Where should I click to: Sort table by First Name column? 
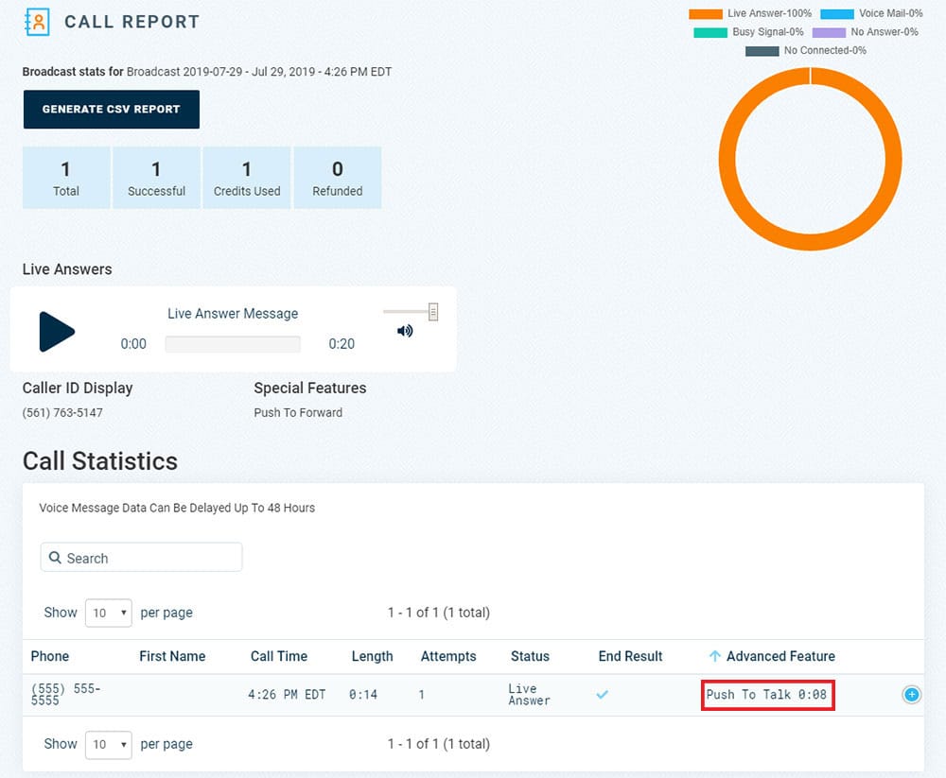pyautogui.click(x=172, y=656)
